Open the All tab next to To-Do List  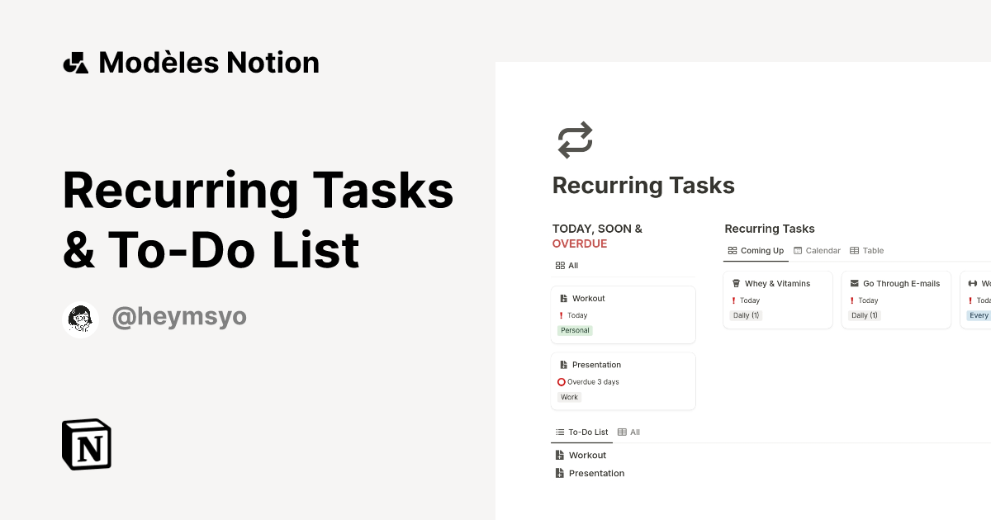pyautogui.click(x=628, y=432)
